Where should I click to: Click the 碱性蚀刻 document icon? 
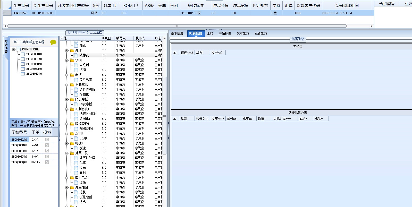tap(76, 197)
